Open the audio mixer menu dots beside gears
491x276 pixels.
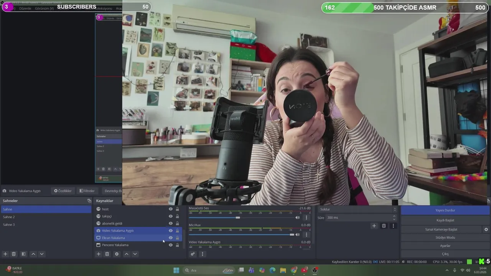click(202, 254)
